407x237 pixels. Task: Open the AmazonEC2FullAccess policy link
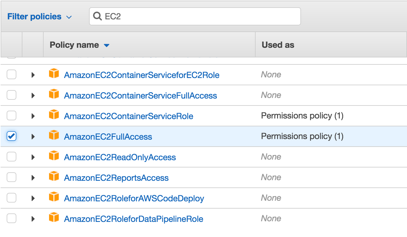[108, 137]
